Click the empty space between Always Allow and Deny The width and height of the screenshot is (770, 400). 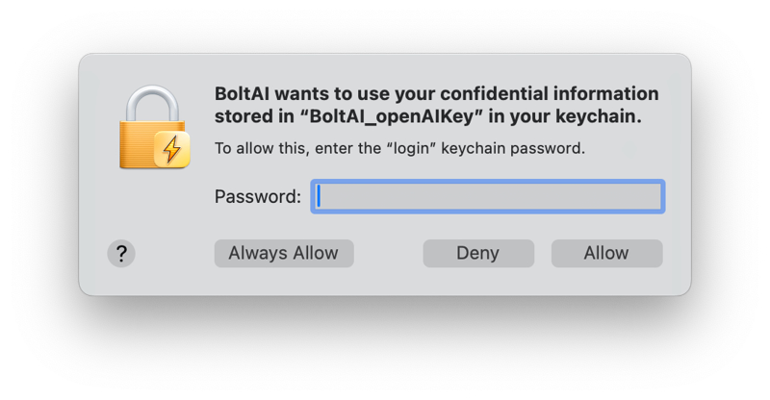click(389, 254)
